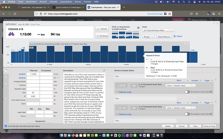Uncheck Automatically calculate planned values
The image size is (223, 139).
6,126
